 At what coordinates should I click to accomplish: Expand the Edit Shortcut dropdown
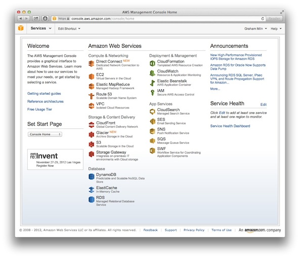69,28
